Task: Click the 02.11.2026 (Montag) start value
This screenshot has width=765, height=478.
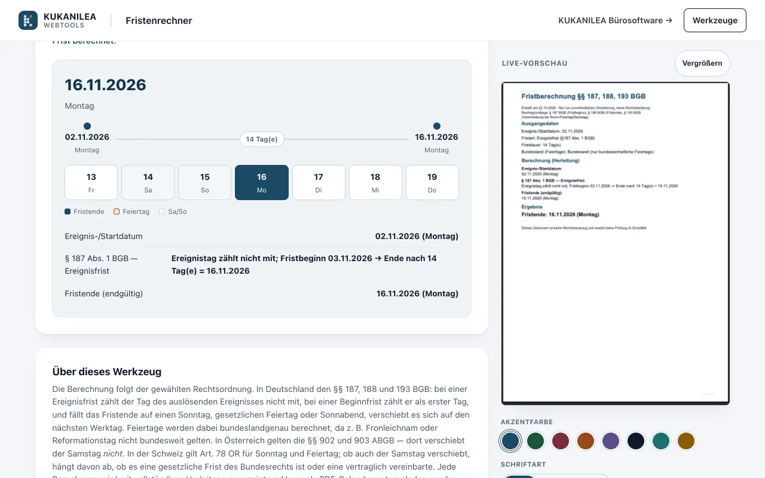Action: pos(417,236)
